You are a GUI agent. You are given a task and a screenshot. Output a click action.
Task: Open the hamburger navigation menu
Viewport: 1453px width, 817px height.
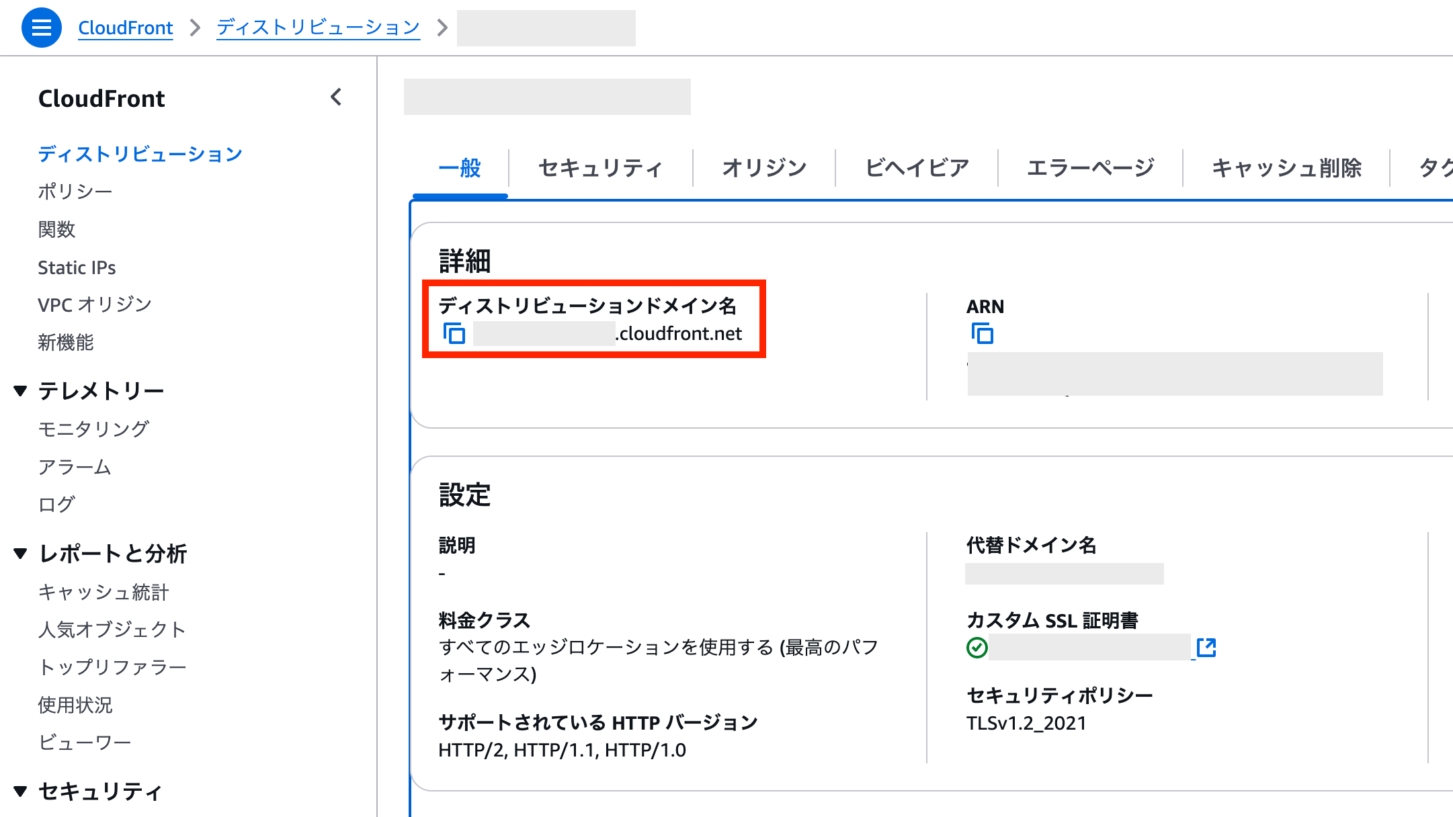click(x=41, y=28)
